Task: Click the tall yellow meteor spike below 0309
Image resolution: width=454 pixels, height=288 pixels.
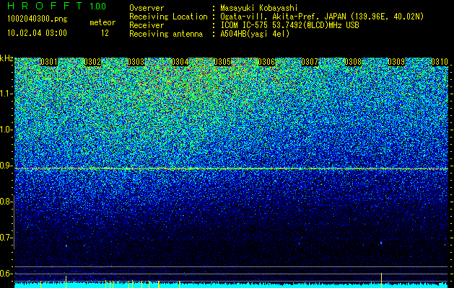Action: click(381, 280)
